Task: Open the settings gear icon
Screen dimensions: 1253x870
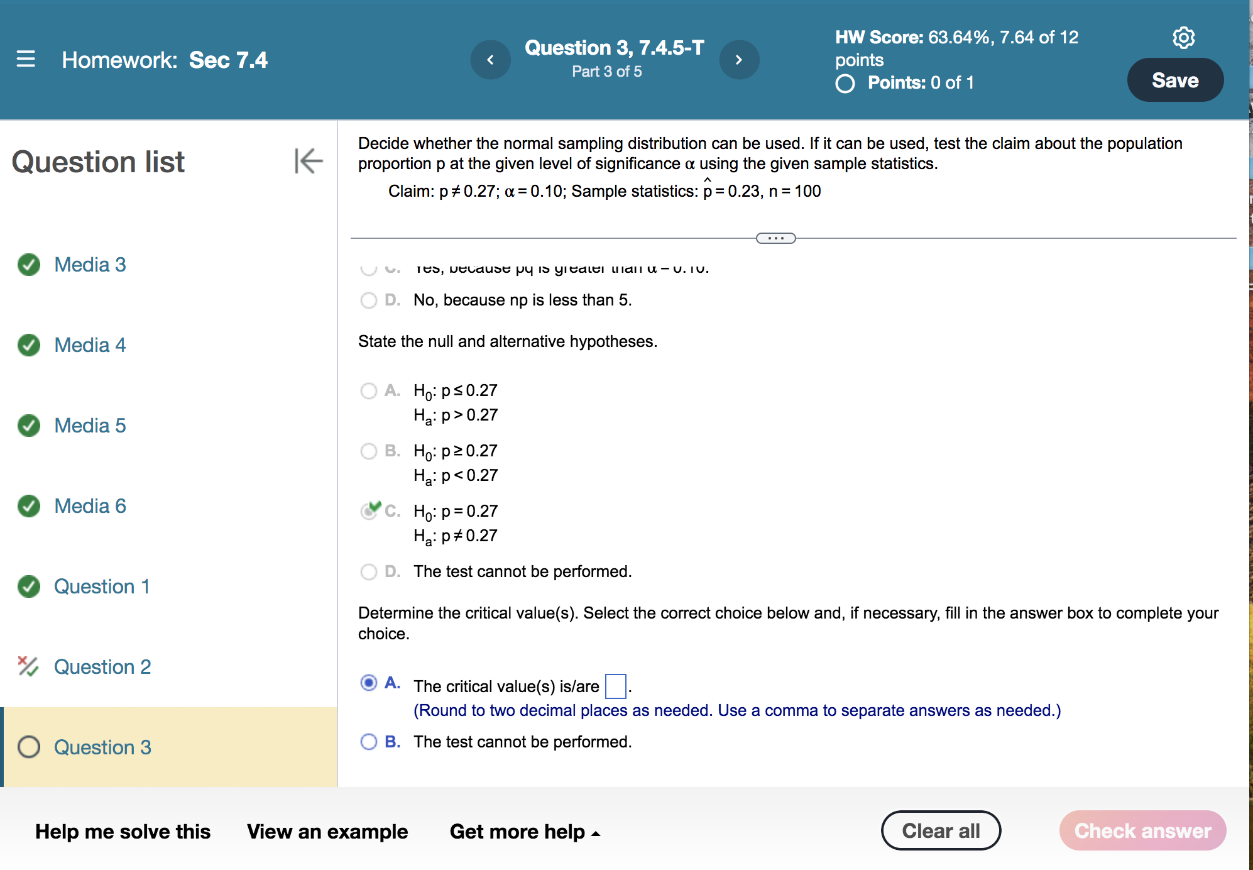Action: 1183,38
